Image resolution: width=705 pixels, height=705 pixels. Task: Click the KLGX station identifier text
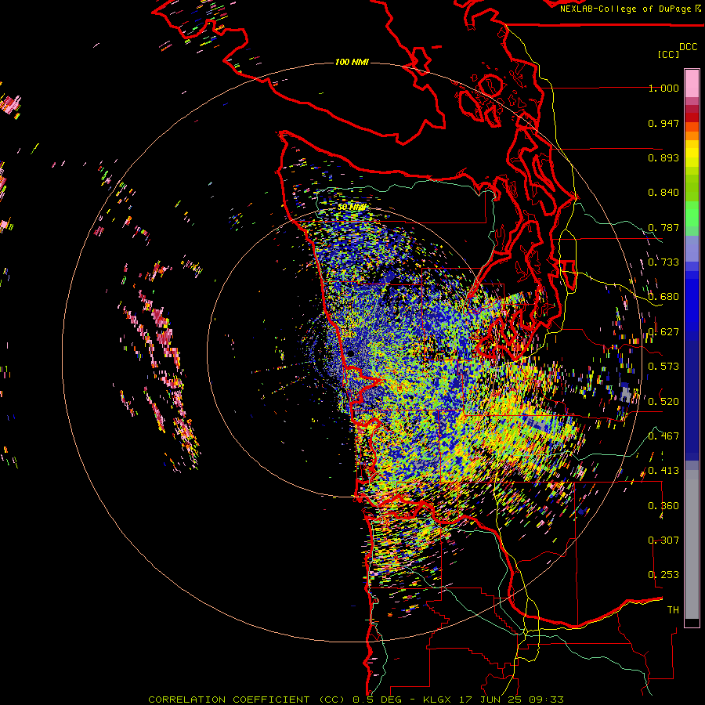pos(439,700)
